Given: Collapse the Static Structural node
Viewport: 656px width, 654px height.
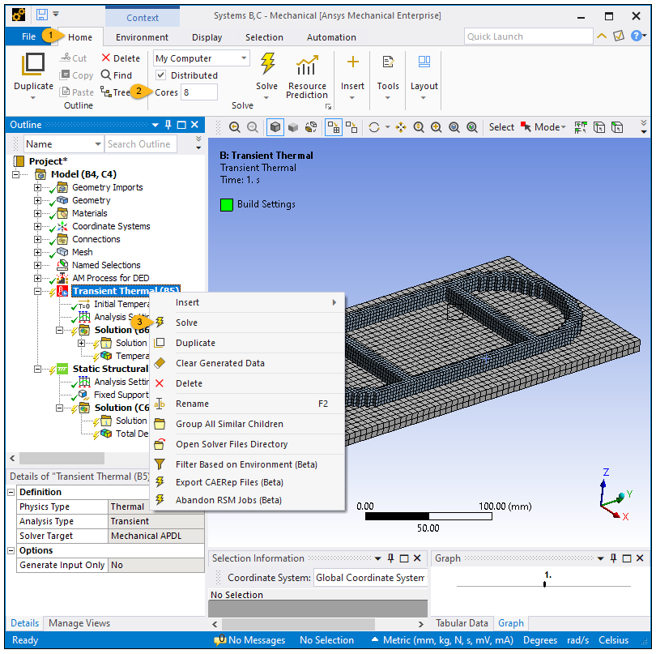Looking at the screenshot, I should (x=37, y=370).
